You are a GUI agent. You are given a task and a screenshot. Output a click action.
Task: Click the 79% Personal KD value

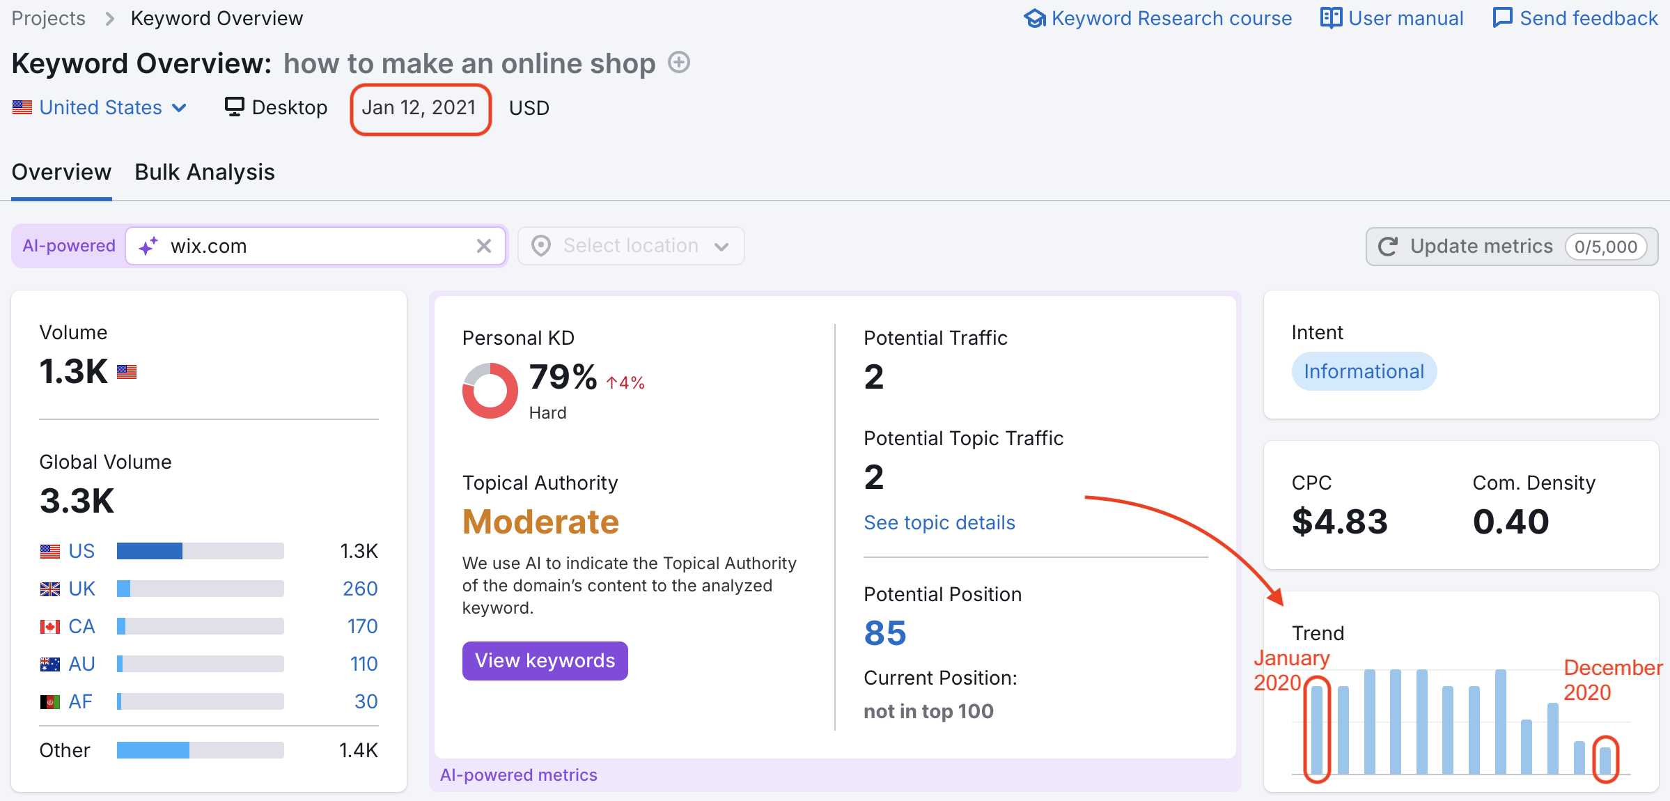click(x=563, y=377)
